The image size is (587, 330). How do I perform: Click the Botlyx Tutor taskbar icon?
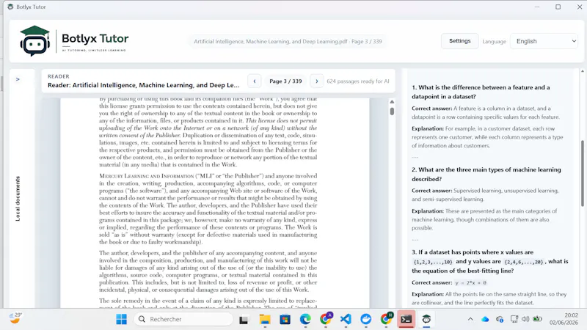click(426, 319)
